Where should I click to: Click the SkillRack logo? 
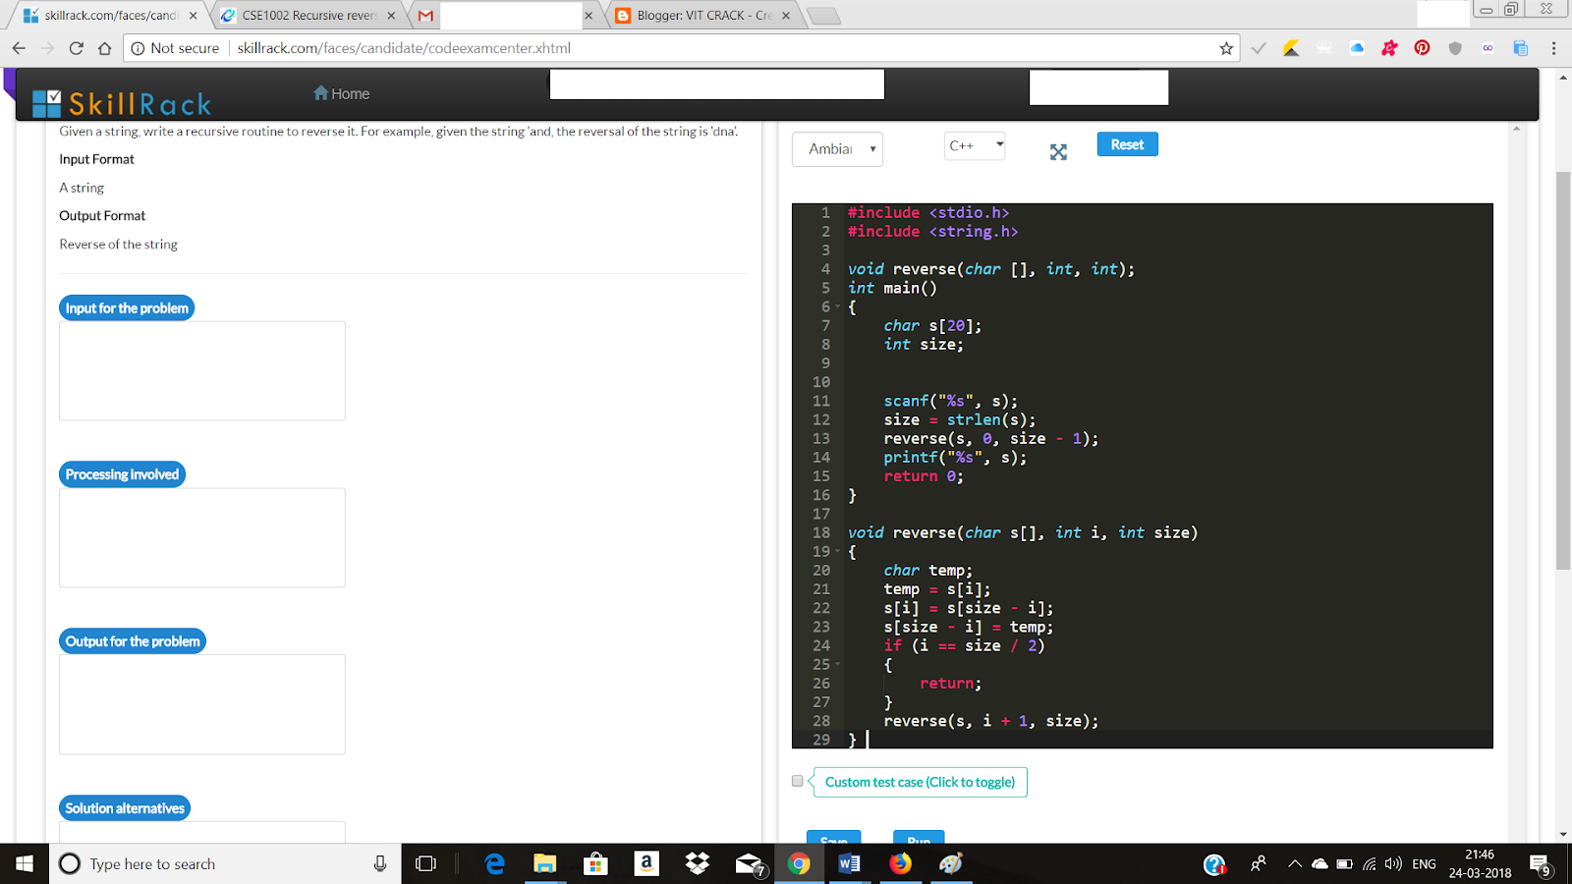(123, 102)
